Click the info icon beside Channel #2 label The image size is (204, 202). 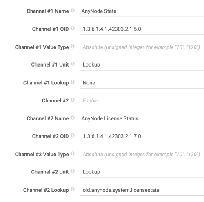pos(73,100)
